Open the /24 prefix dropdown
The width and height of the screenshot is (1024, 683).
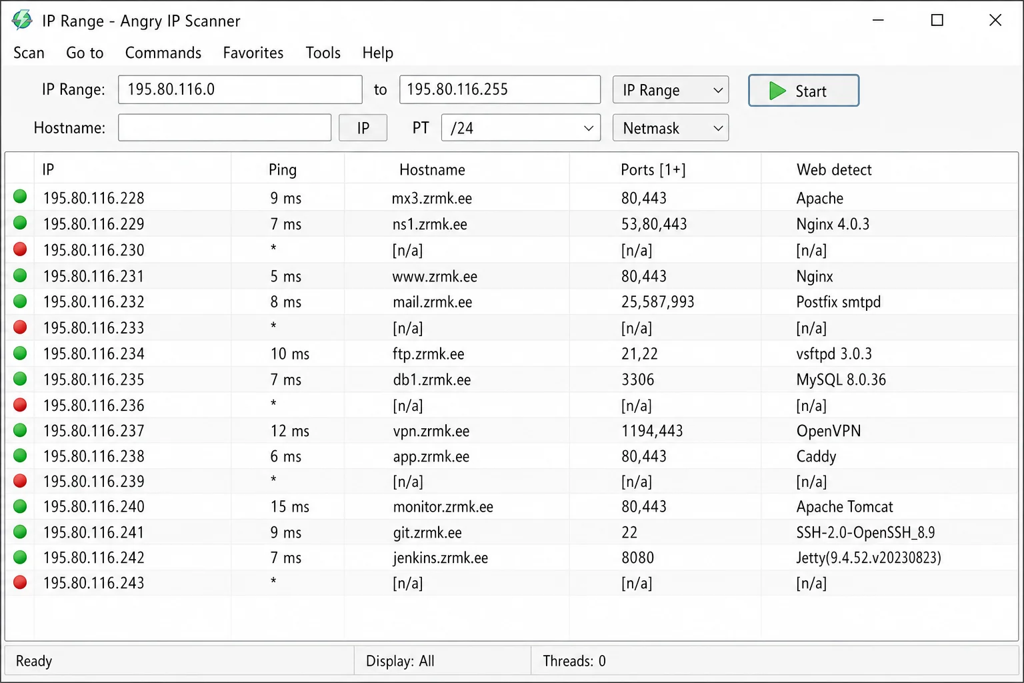pyautogui.click(x=521, y=128)
